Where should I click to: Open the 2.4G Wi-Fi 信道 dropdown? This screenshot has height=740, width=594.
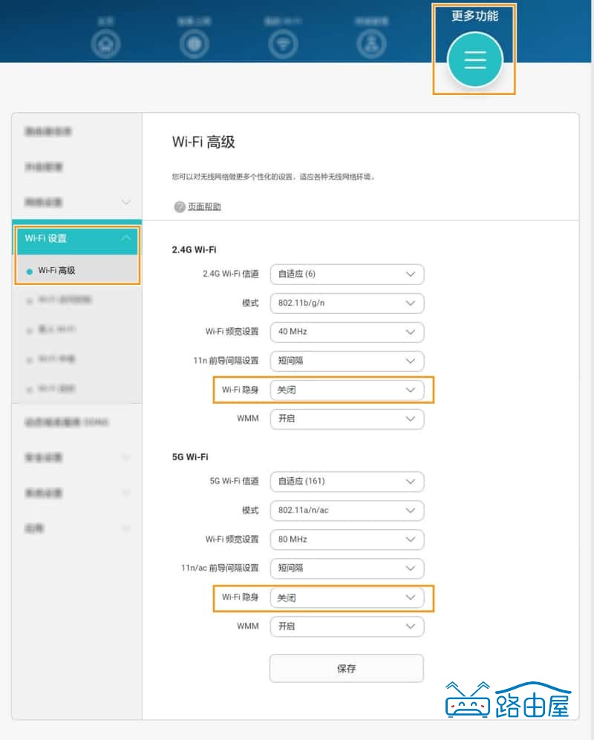tap(347, 274)
